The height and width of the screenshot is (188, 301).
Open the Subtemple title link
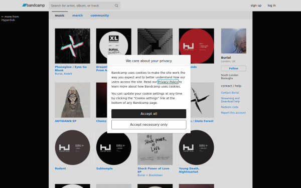click(x=104, y=168)
